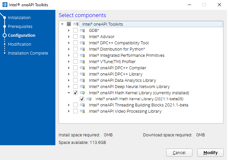Expand the Deep Neural Network Library node

[69, 87]
